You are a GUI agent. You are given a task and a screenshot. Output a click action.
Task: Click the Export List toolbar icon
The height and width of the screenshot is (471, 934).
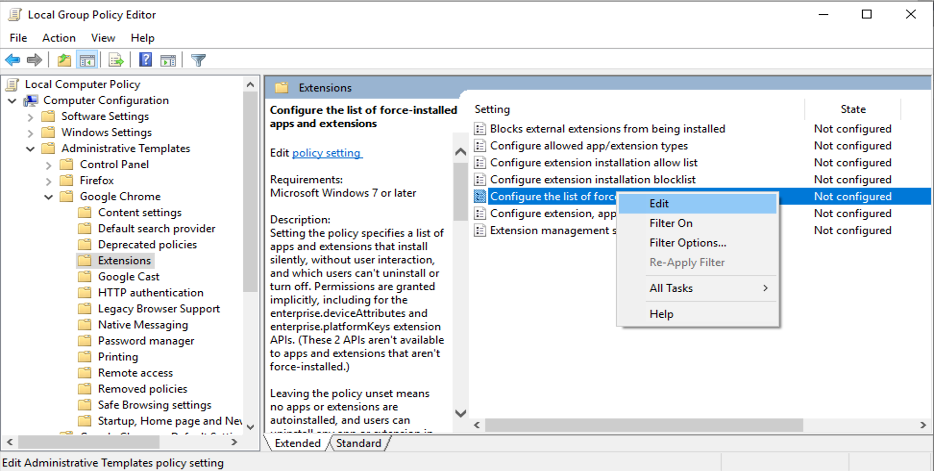click(x=116, y=60)
